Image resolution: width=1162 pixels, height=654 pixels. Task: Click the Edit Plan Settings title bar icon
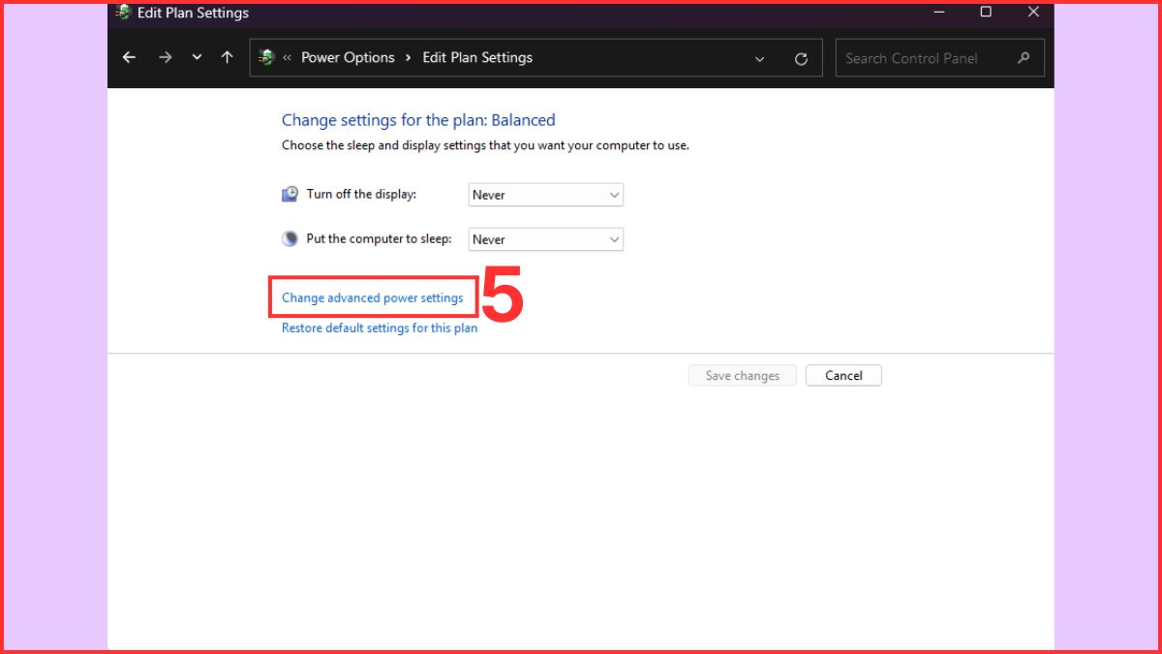[123, 13]
